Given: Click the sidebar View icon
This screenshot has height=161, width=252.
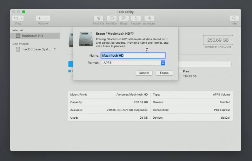Looking at the screenshot, I should pos(16,19).
